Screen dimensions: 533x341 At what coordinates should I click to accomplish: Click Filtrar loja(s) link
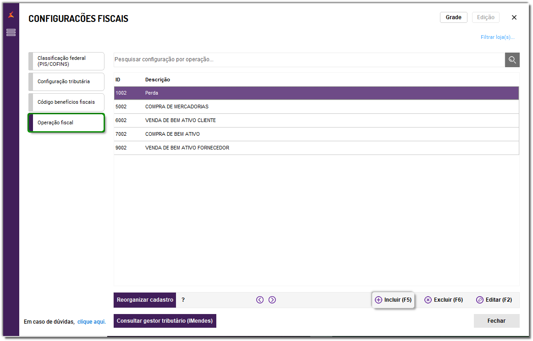497,37
